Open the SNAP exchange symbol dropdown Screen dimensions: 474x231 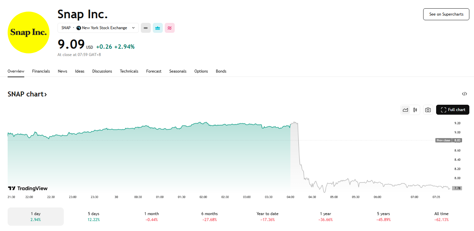tap(98, 28)
